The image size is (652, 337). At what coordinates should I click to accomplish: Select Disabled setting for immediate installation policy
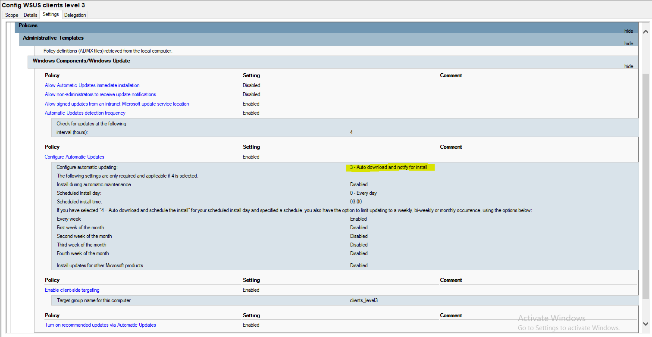pos(251,85)
